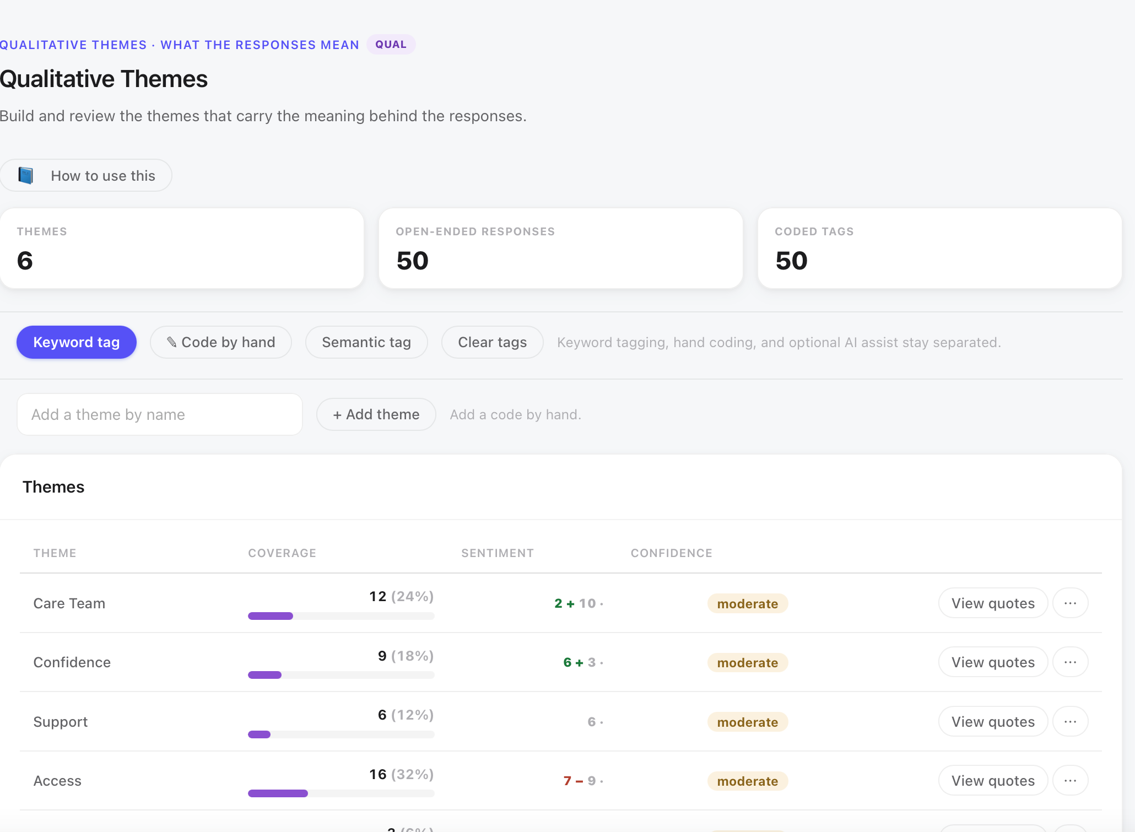Click Clear tags button
Screen dimensions: 1135x832
coord(493,342)
